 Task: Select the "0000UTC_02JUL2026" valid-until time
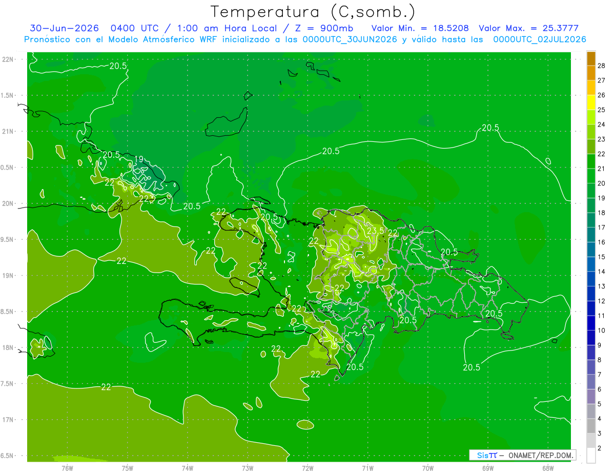[540, 39]
